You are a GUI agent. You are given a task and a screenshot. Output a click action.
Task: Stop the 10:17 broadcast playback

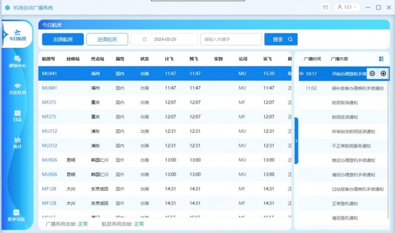point(383,73)
